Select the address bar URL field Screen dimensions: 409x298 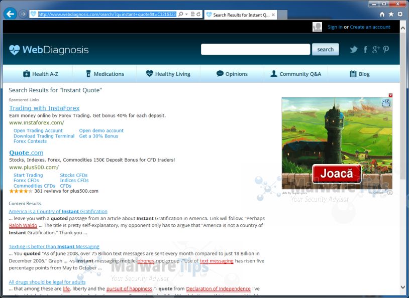click(107, 14)
